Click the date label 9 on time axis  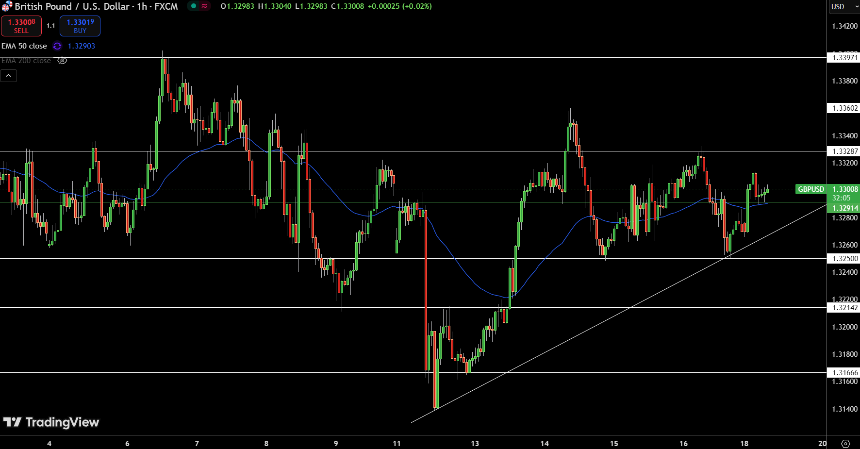pyautogui.click(x=336, y=444)
